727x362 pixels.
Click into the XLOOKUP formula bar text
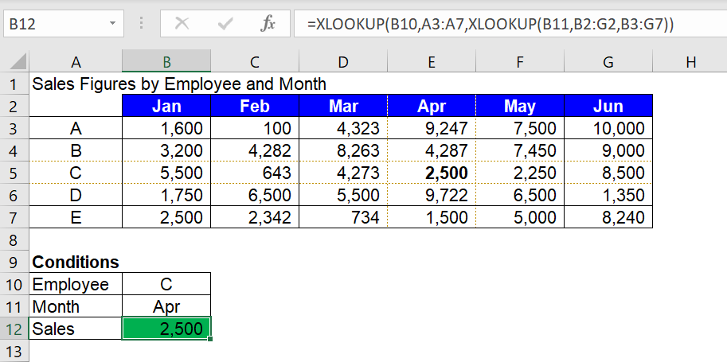(490, 24)
